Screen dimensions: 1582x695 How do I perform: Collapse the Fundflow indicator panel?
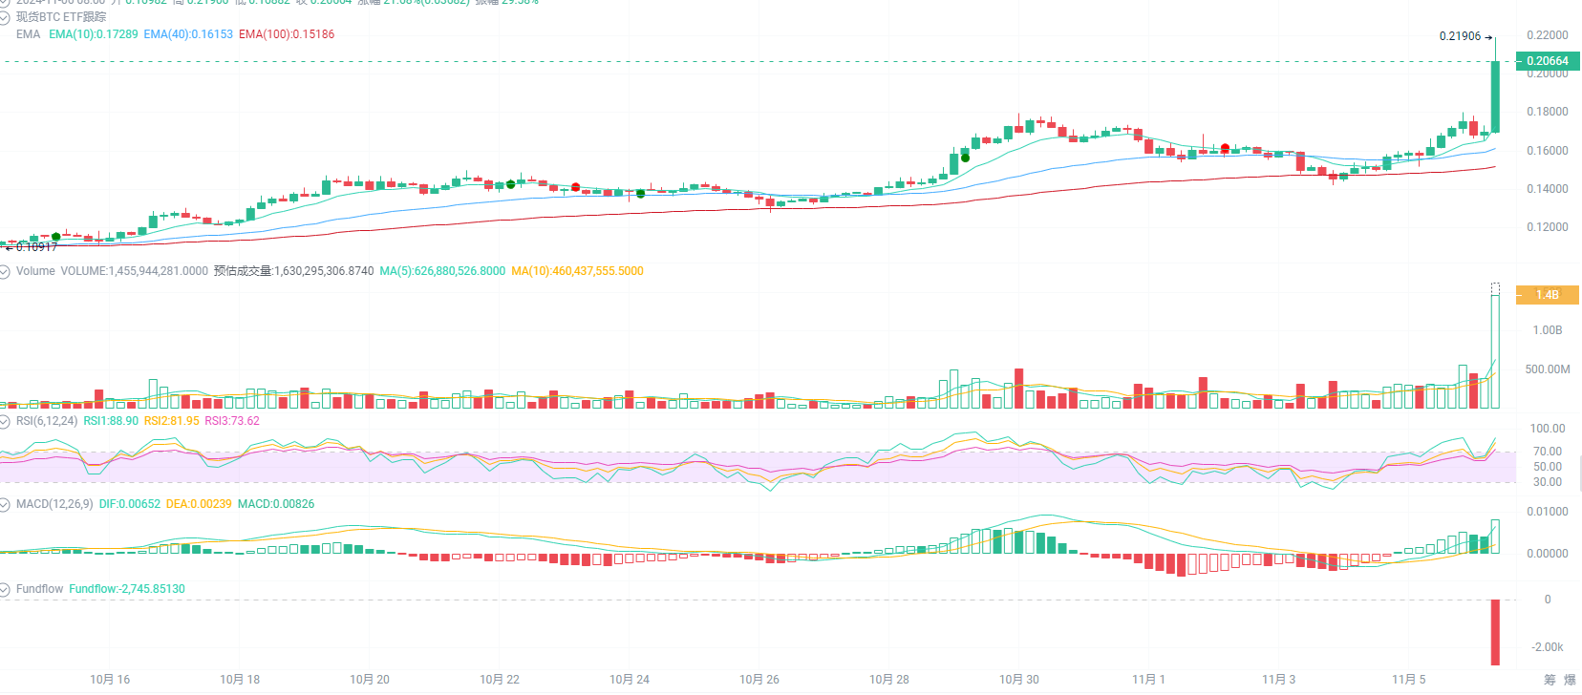[5, 589]
